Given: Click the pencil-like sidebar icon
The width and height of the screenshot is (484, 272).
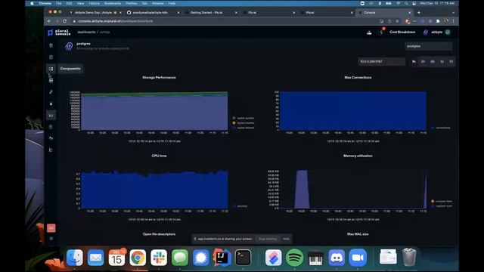Looking at the screenshot, I should coord(51,92).
